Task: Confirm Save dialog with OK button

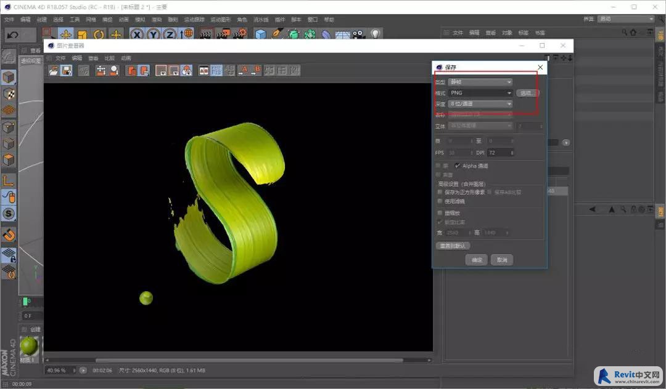Action: (x=477, y=260)
